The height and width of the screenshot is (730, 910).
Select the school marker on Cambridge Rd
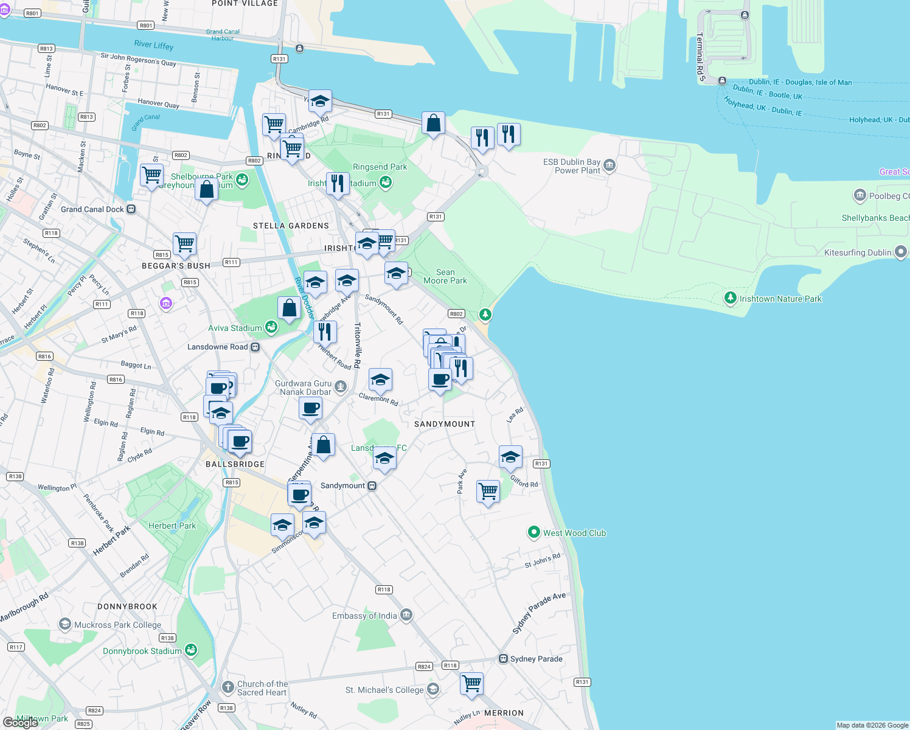pyautogui.click(x=320, y=102)
